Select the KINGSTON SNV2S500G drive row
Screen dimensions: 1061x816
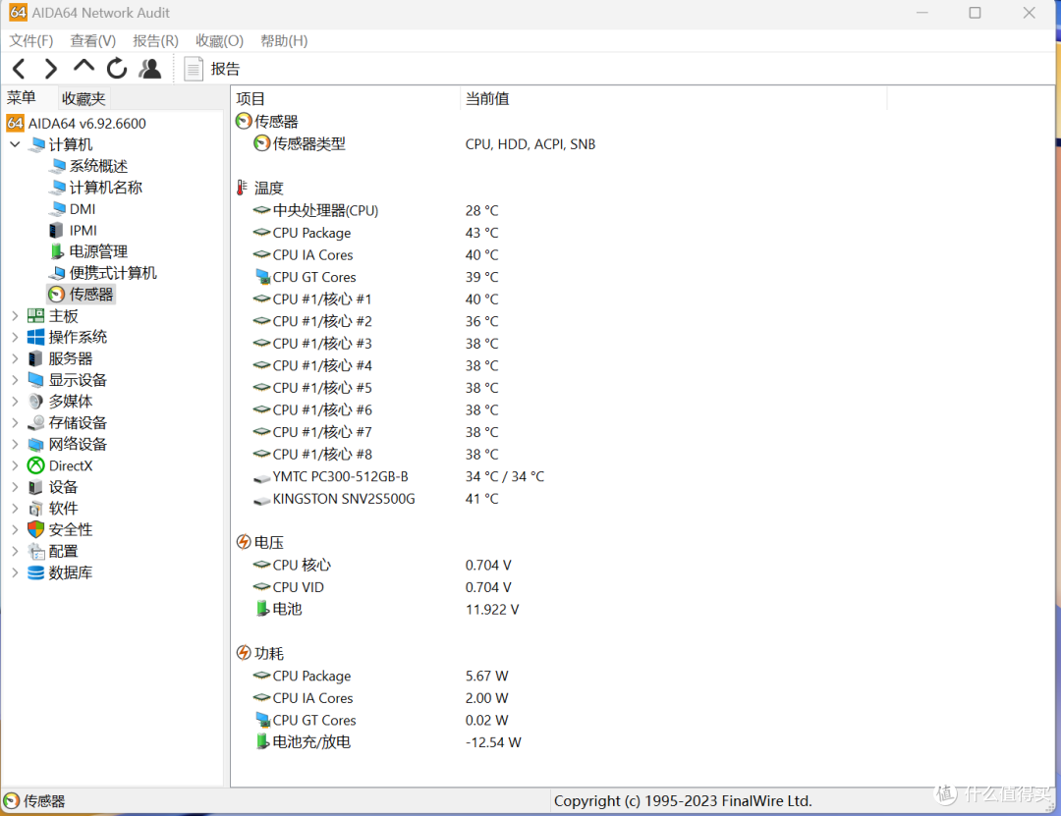pyautogui.click(x=375, y=499)
